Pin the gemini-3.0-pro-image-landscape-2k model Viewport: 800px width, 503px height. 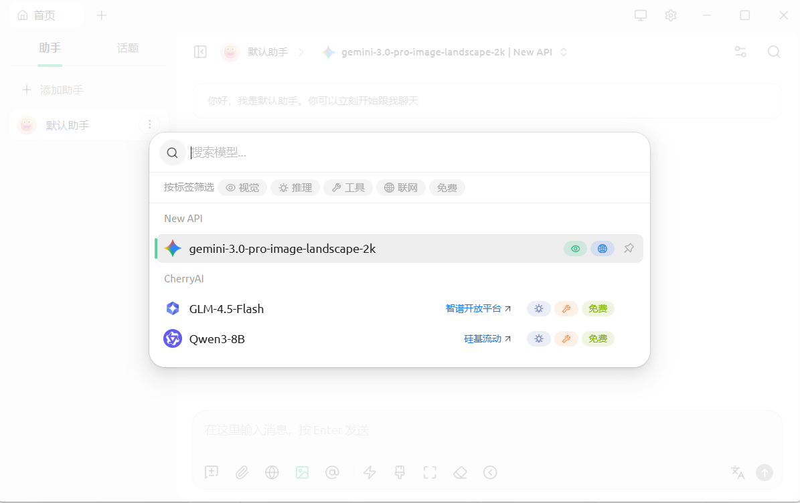[629, 249]
